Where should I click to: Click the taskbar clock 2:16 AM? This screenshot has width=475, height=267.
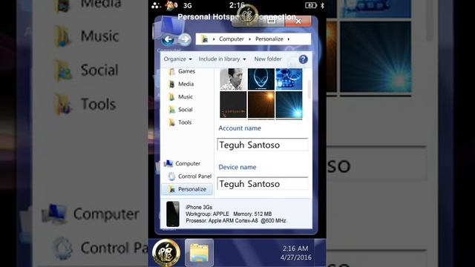click(x=295, y=248)
